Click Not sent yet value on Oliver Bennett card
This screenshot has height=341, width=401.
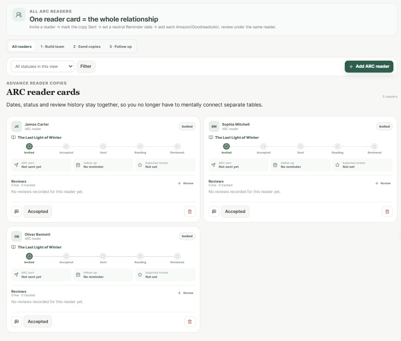(x=31, y=277)
